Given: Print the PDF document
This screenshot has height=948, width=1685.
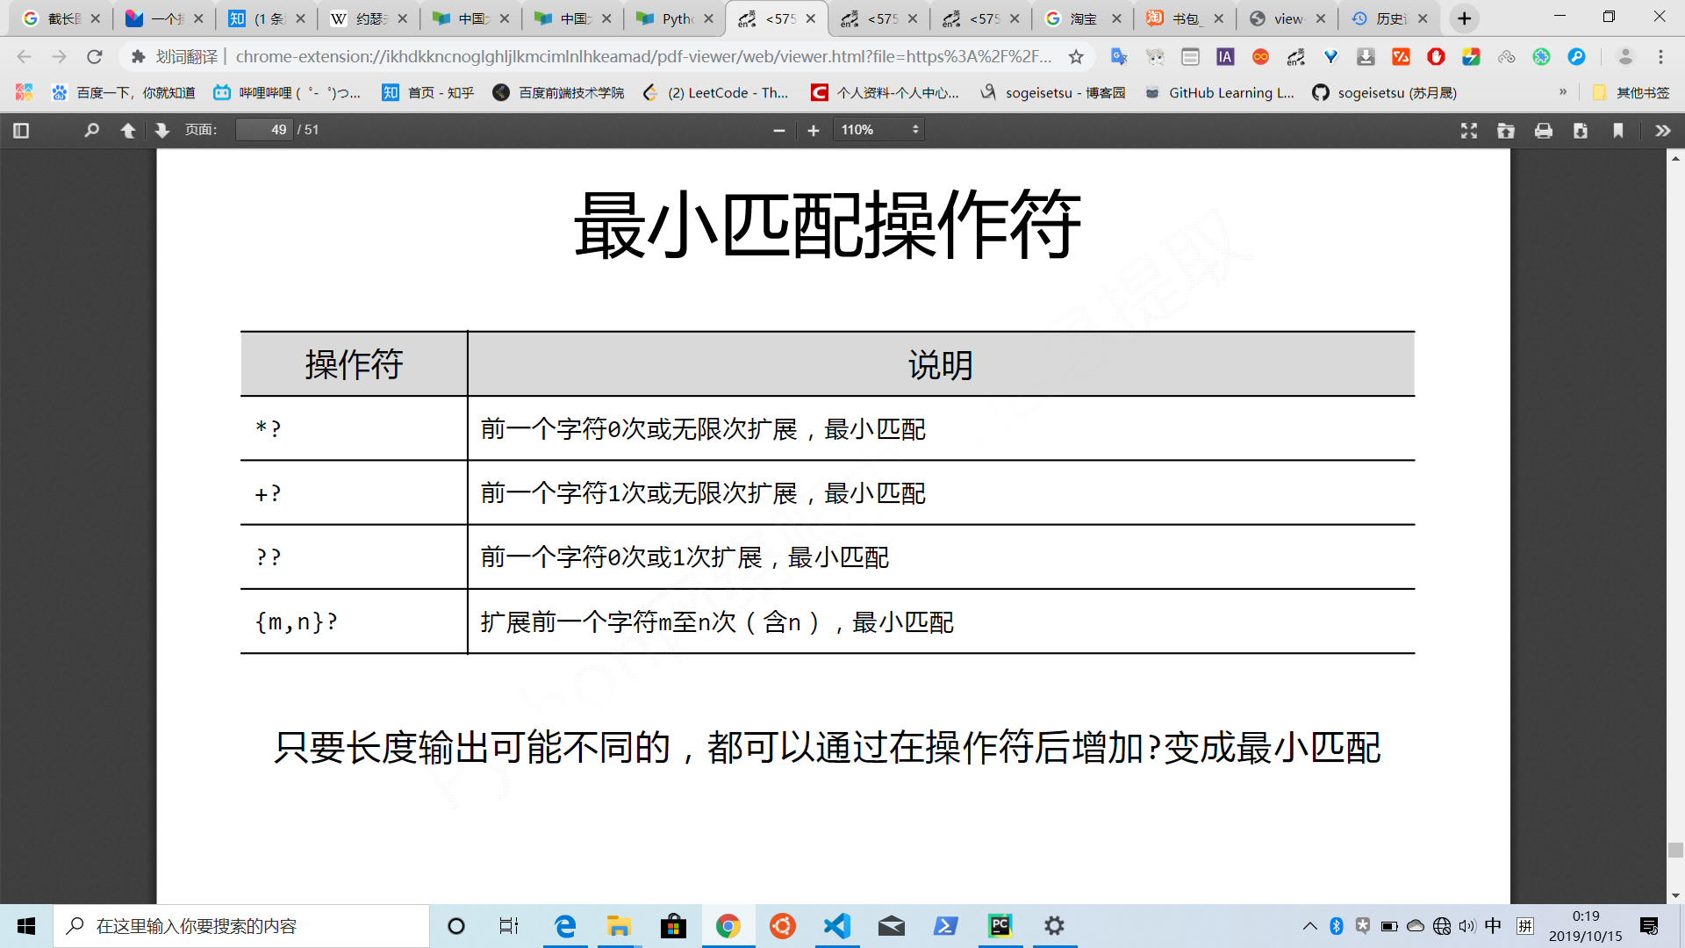Looking at the screenshot, I should pos(1544,130).
